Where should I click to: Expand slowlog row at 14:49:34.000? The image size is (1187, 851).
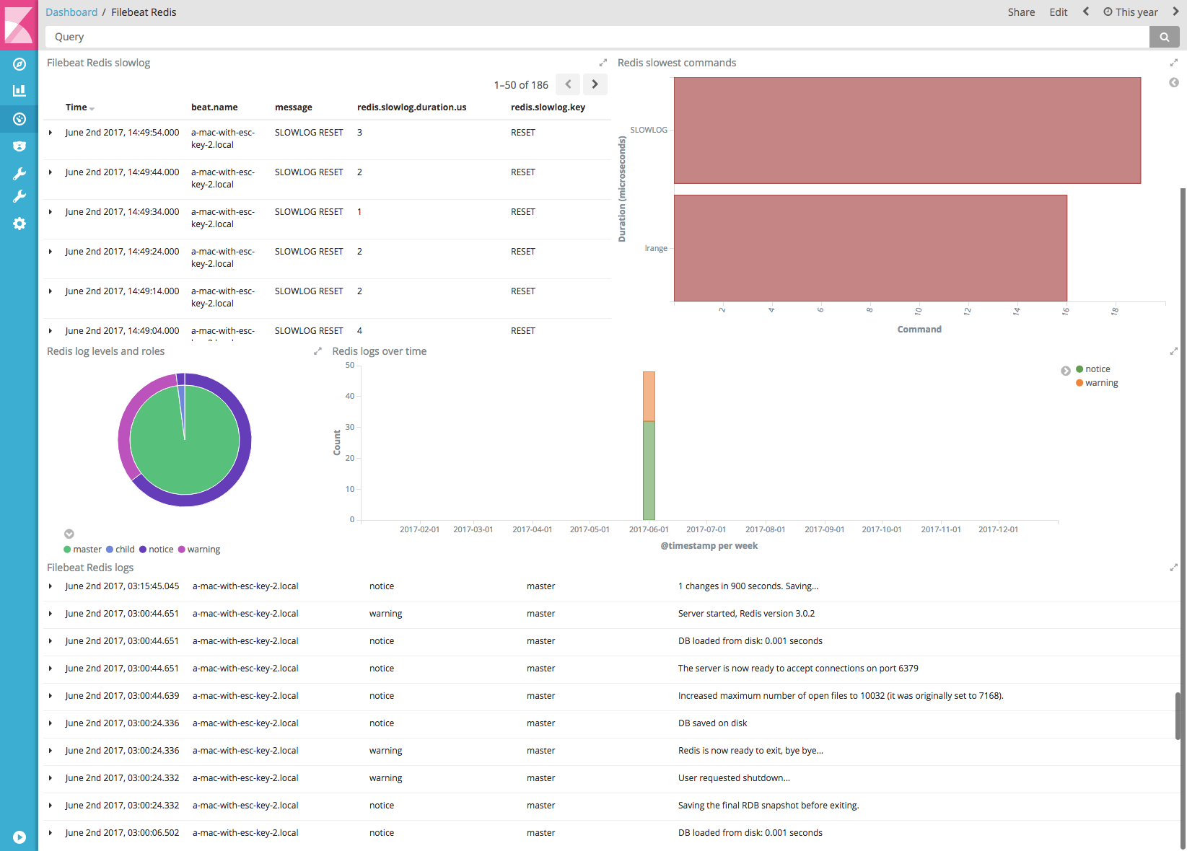point(51,212)
